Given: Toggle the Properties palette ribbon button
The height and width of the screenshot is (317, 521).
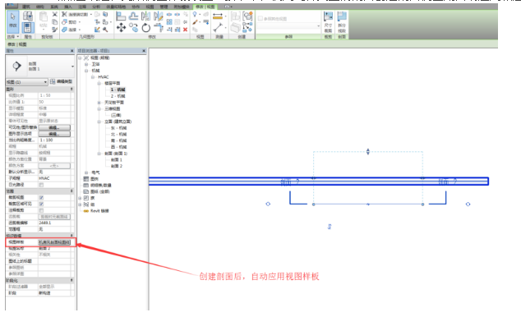Looking at the screenshot, I should [x=28, y=27].
